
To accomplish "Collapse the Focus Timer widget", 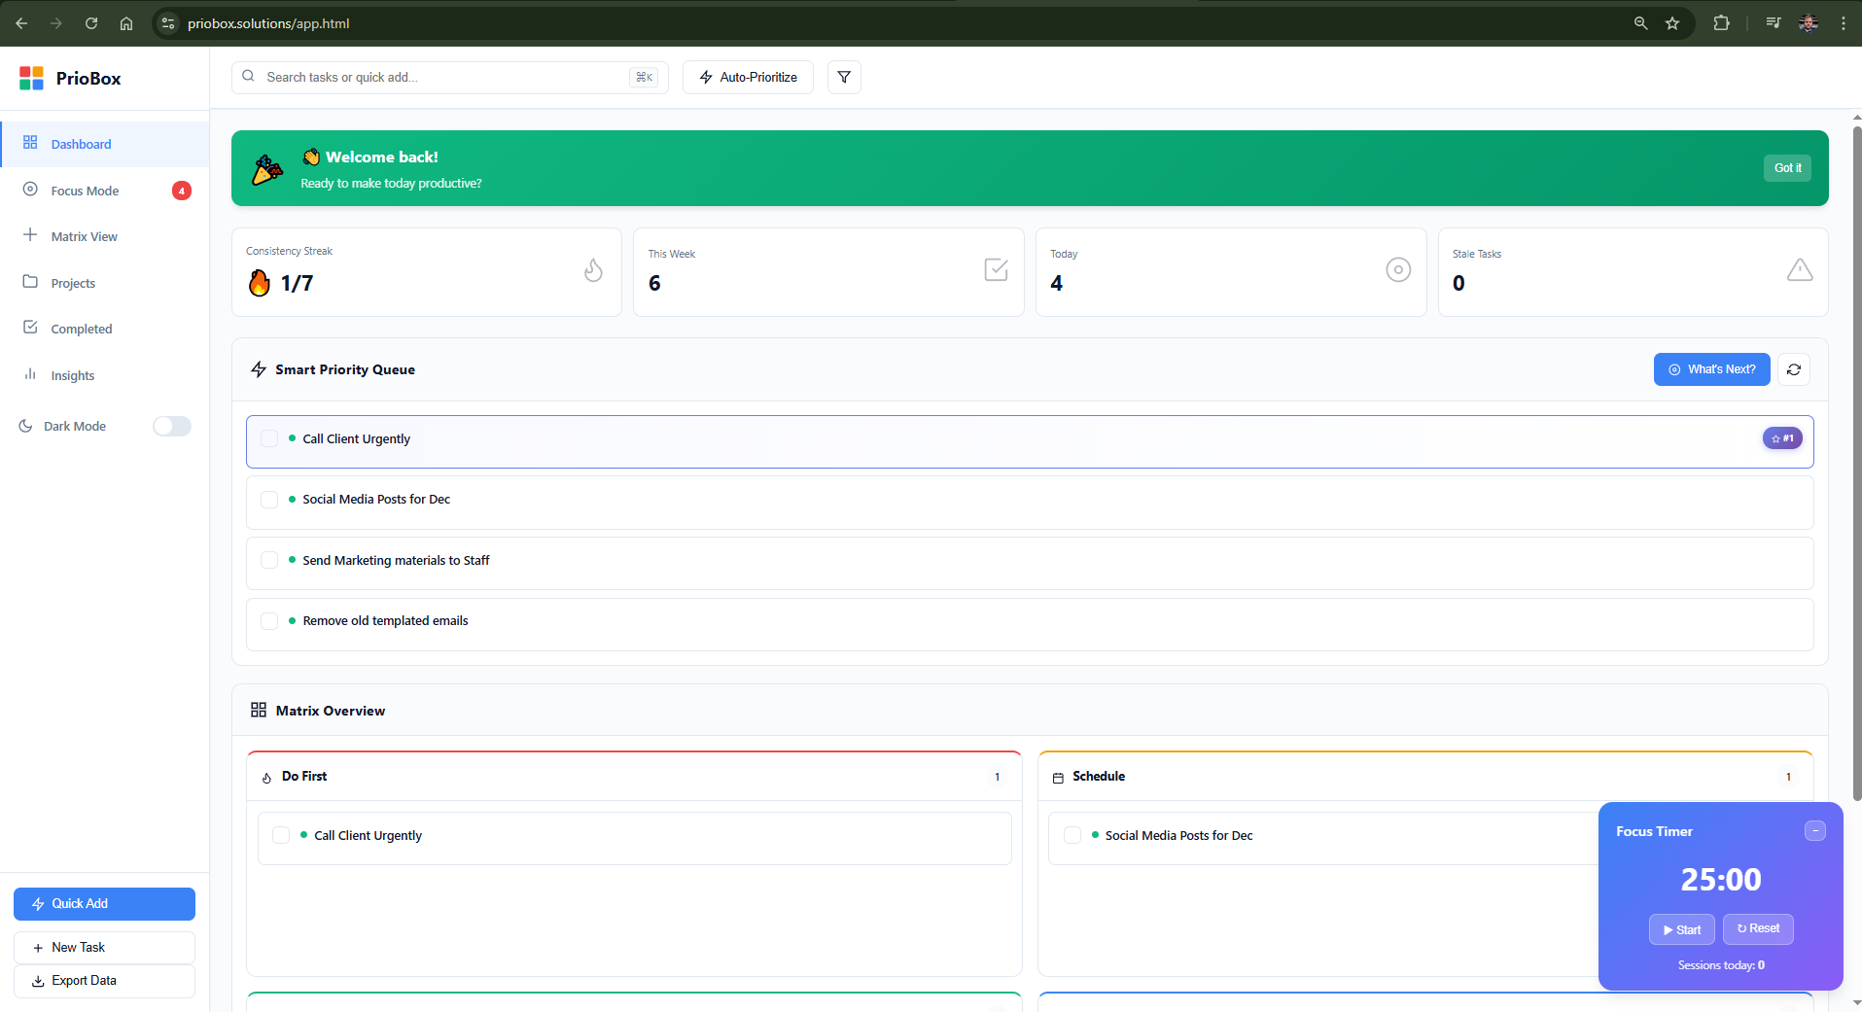I will tap(1814, 831).
